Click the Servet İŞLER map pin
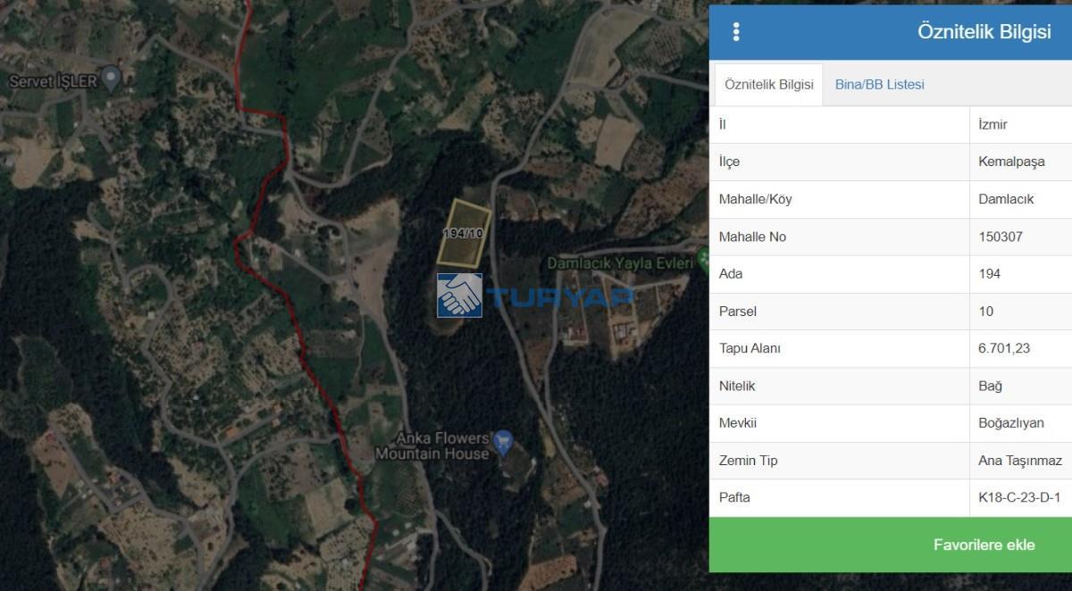 tap(111, 79)
